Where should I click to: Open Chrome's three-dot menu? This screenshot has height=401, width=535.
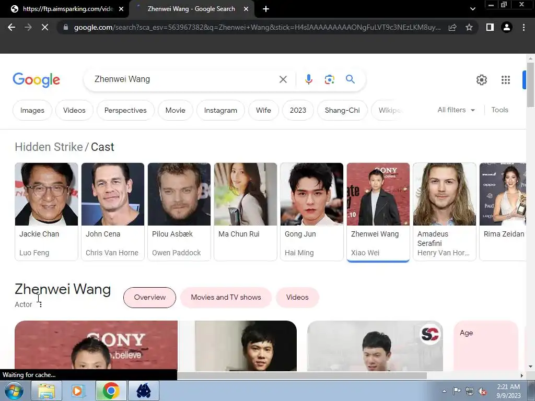(x=524, y=27)
